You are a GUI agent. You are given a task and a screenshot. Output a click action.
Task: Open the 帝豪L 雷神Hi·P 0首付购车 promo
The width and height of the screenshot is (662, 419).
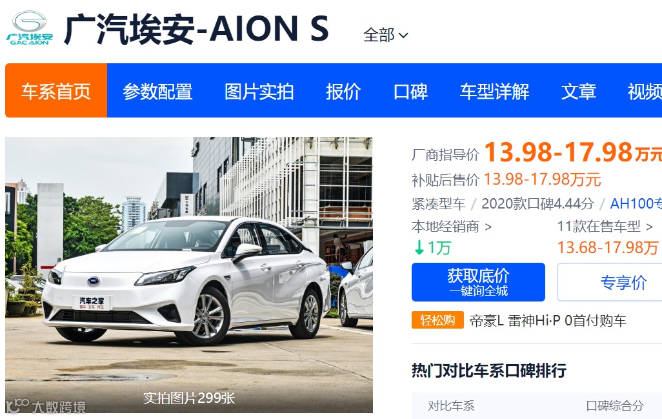548,321
